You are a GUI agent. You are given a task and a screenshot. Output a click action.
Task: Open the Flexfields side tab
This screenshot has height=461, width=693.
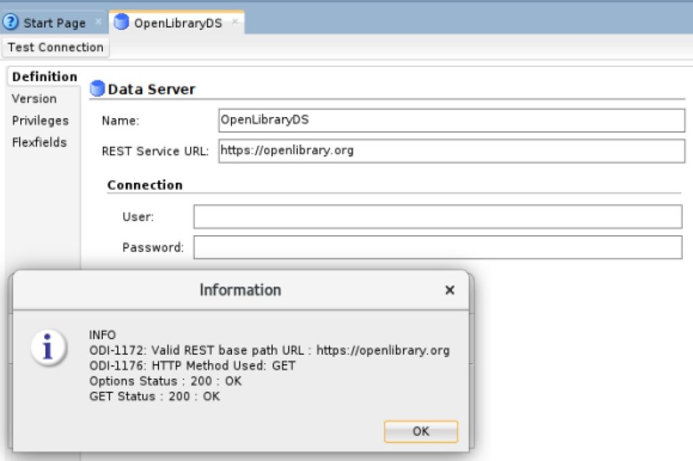[x=39, y=142]
